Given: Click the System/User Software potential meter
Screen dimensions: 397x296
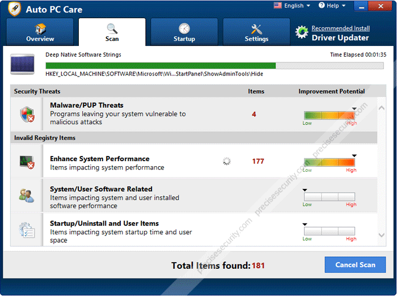Looking at the screenshot, I should (329, 197).
